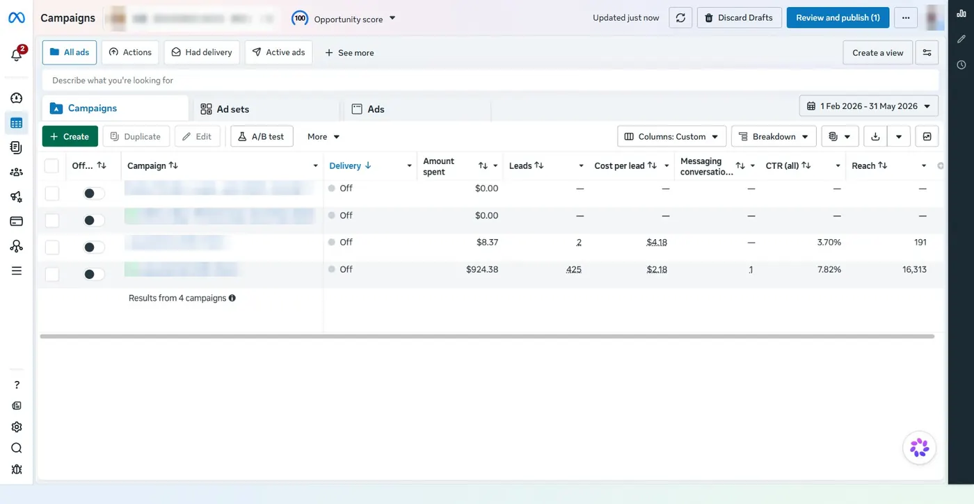Click the add column plus icon
Image resolution: width=974 pixels, height=504 pixels.
click(x=941, y=165)
